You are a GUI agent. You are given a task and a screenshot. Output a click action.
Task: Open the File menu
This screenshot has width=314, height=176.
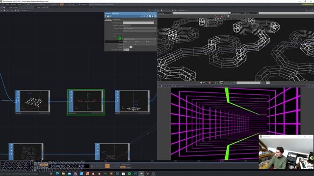[x=2, y=4]
